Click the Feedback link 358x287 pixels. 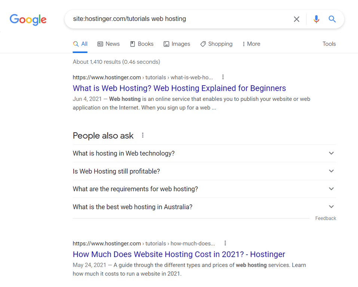[x=325, y=218]
